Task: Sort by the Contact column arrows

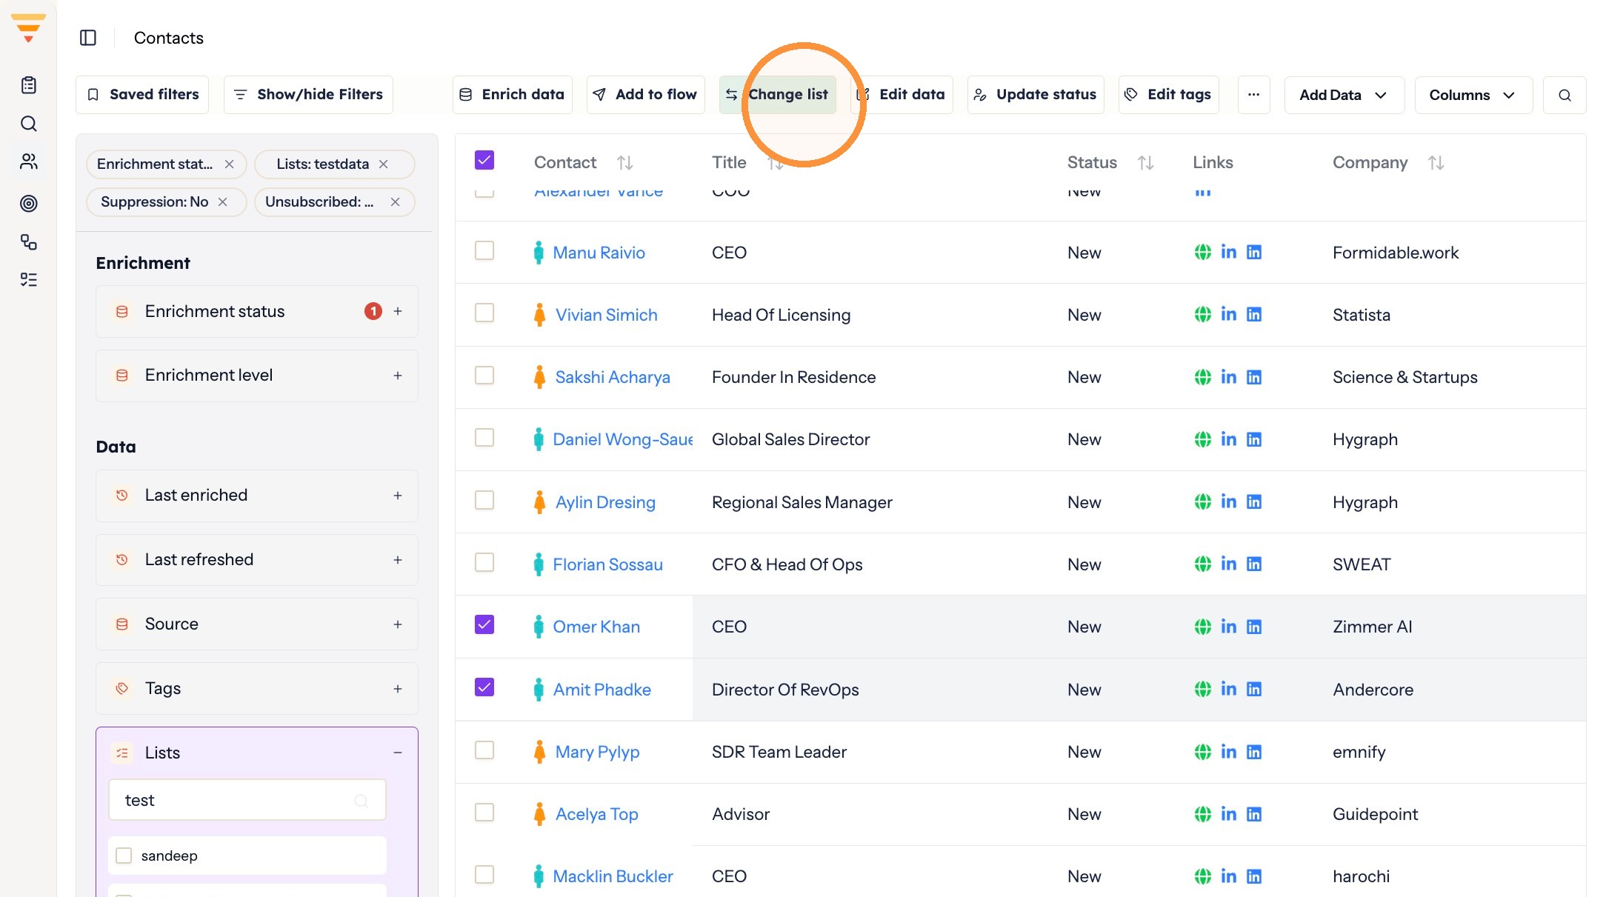Action: [x=625, y=162]
